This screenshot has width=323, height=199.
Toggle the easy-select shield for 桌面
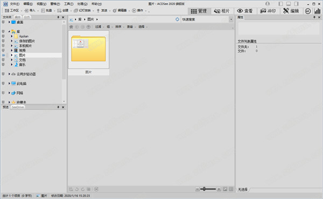click(3, 22)
